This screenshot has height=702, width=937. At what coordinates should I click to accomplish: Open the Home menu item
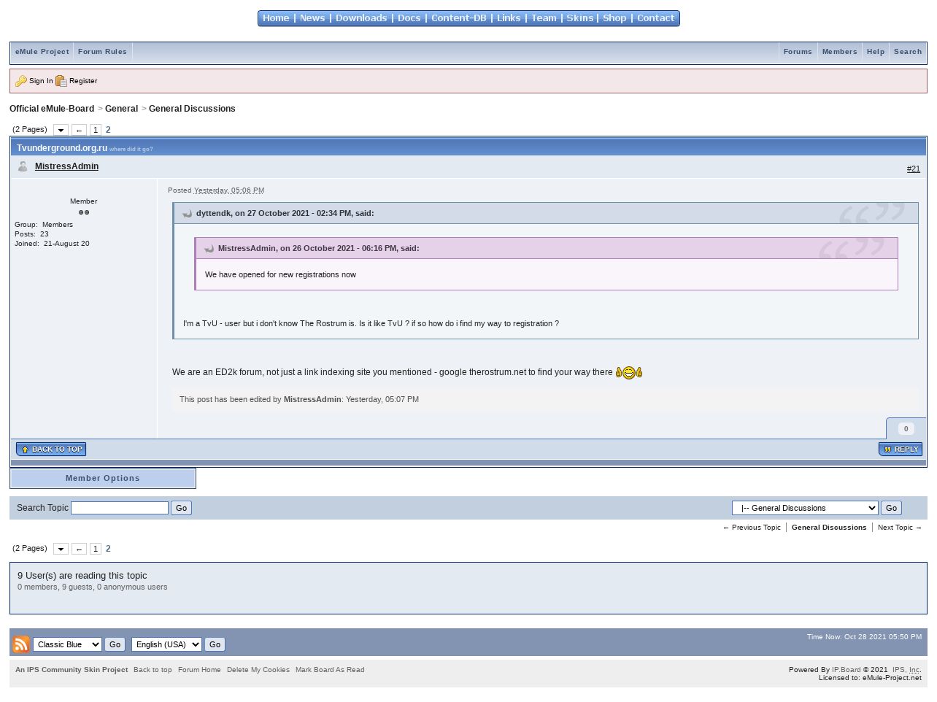[x=276, y=18]
